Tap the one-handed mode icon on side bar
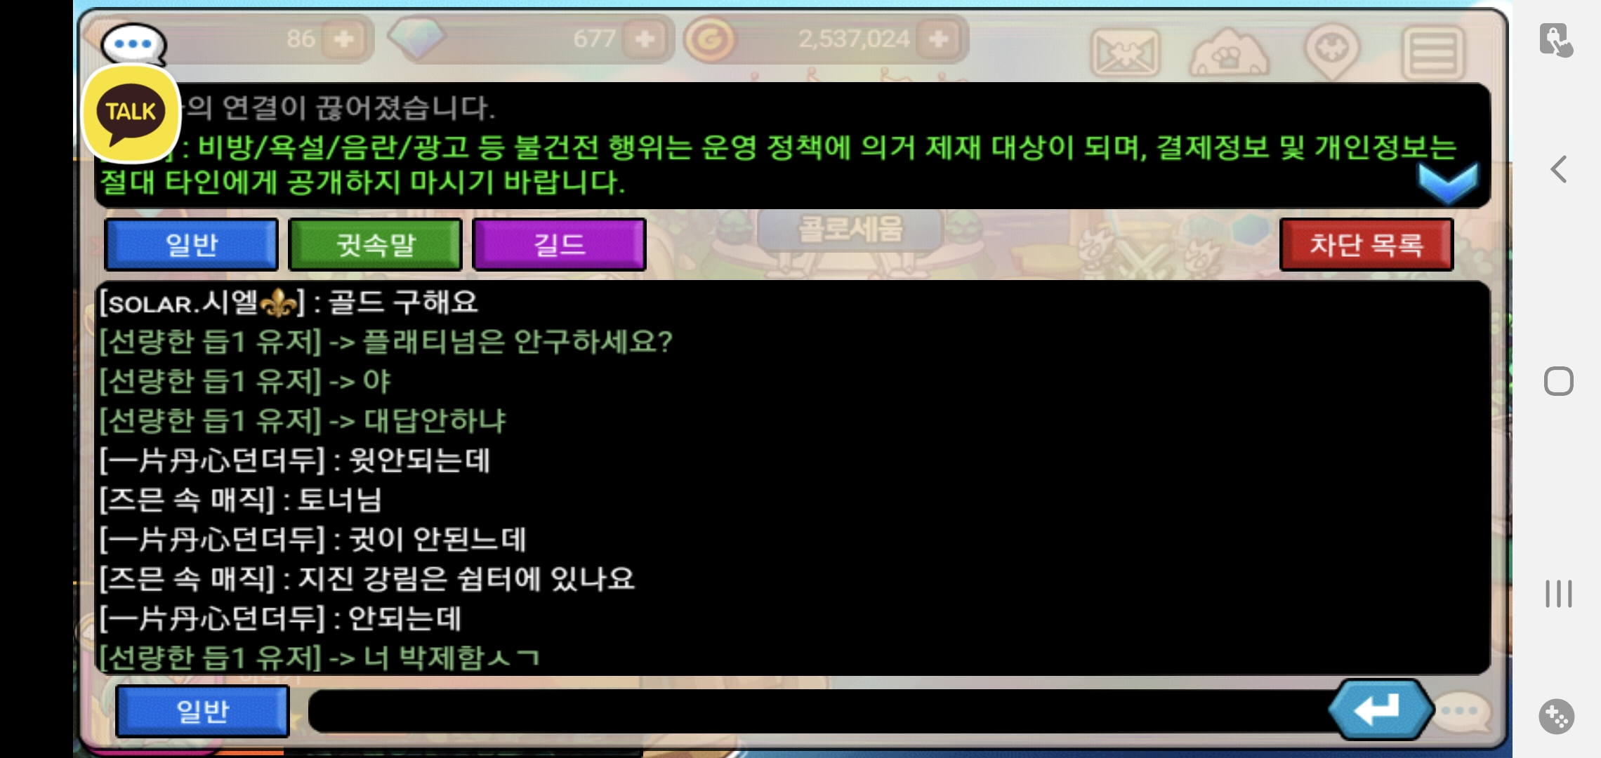Image resolution: width=1601 pixels, height=758 pixels. click(x=1557, y=40)
